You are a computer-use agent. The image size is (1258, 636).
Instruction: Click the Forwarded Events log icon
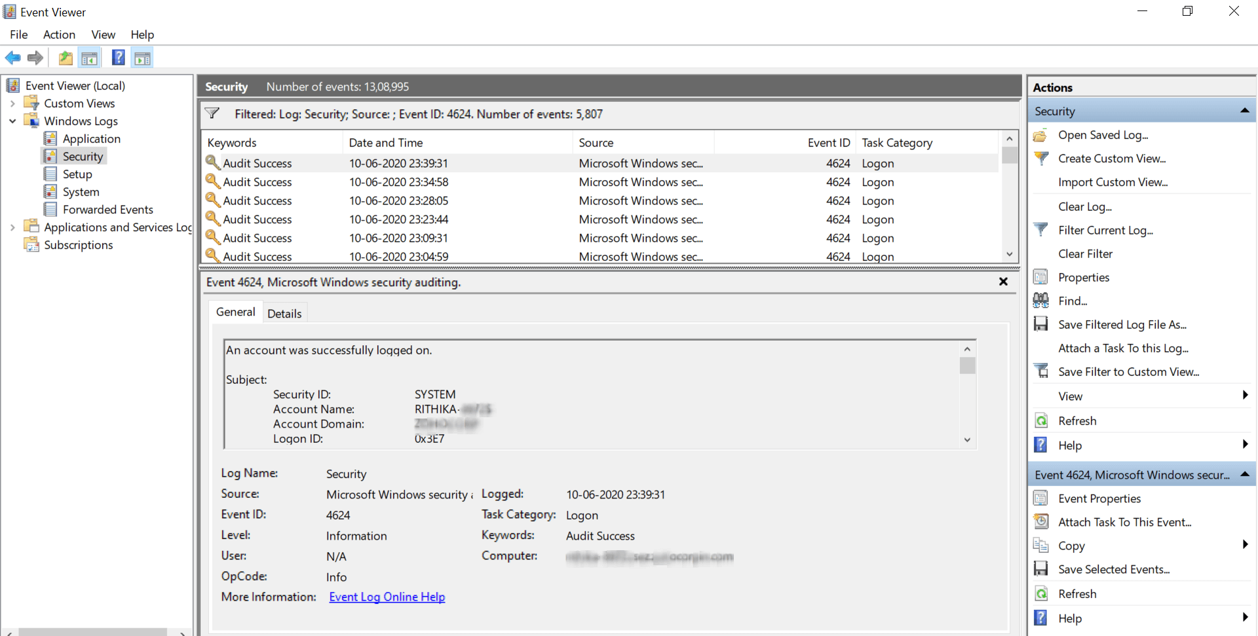(50, 209)
